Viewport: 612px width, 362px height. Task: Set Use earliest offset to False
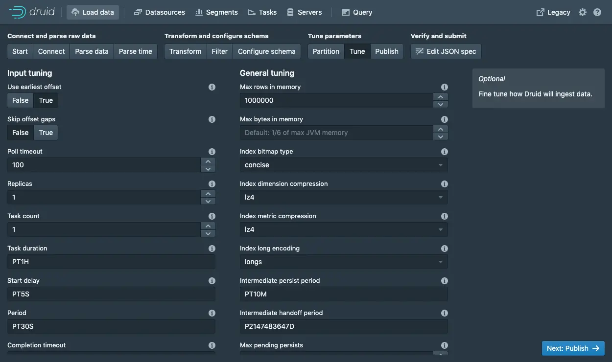tap(21, 100)
